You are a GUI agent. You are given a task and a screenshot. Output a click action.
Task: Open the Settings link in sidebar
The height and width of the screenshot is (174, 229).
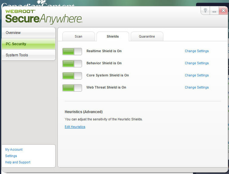click(x=11, y=156)
